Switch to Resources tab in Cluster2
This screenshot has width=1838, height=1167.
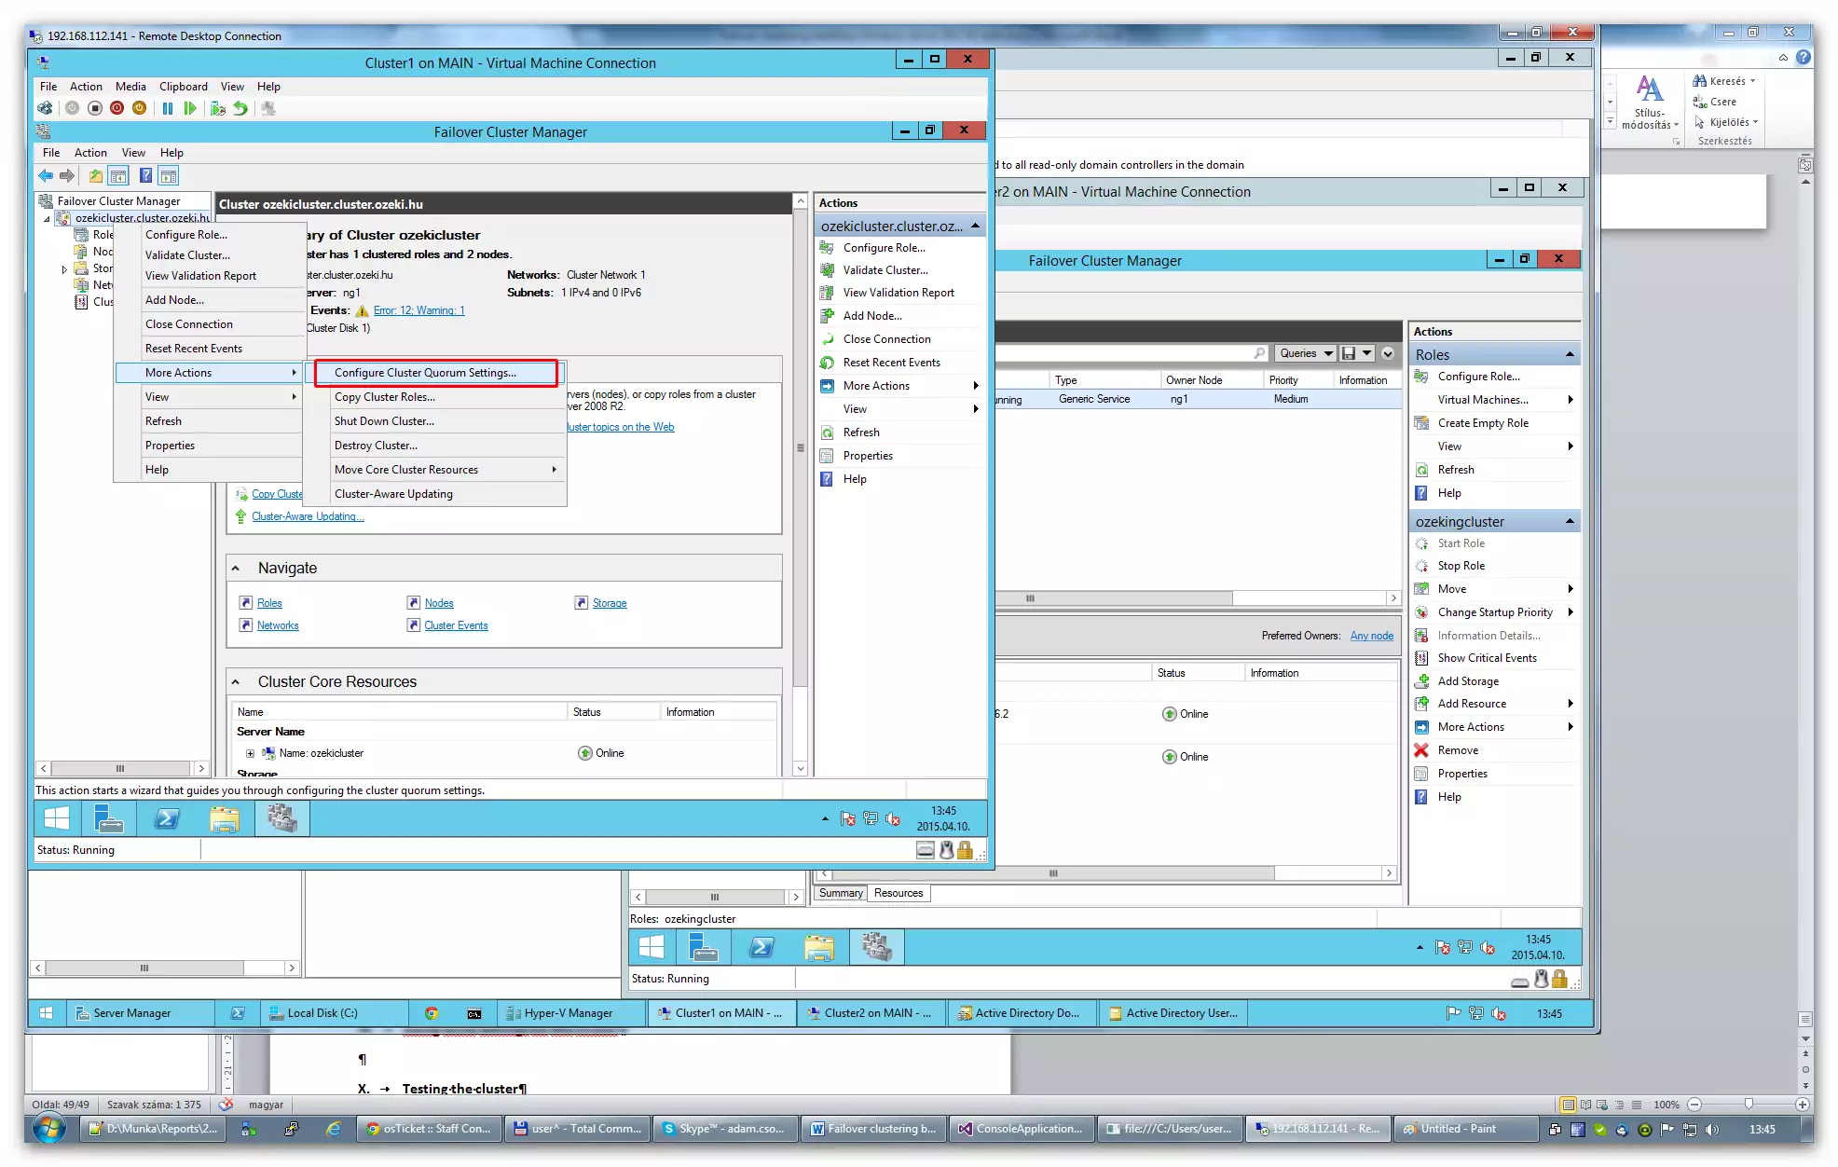[x=898, y=893]
